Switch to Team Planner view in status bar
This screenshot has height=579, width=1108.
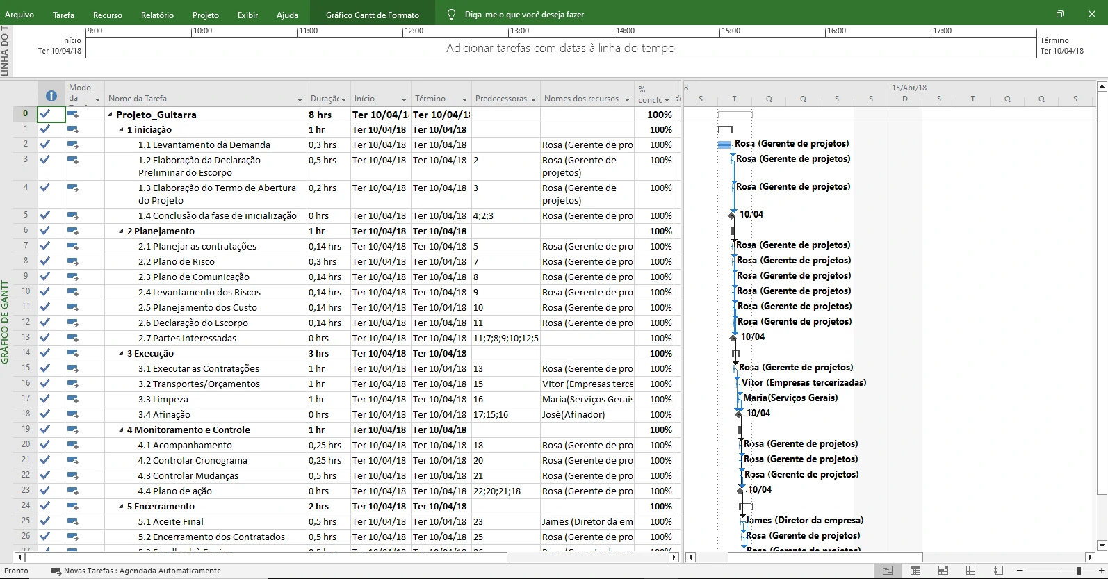pyautogui.click(x=943, y=571)
